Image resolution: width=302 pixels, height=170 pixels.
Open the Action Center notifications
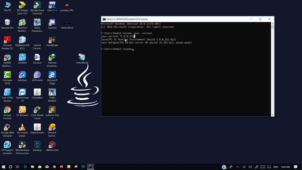pyautogui.click(x=295, y=167)
